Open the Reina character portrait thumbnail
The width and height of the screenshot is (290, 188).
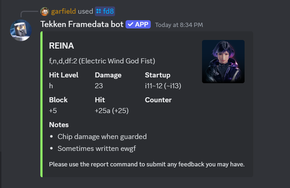[223, 62]
